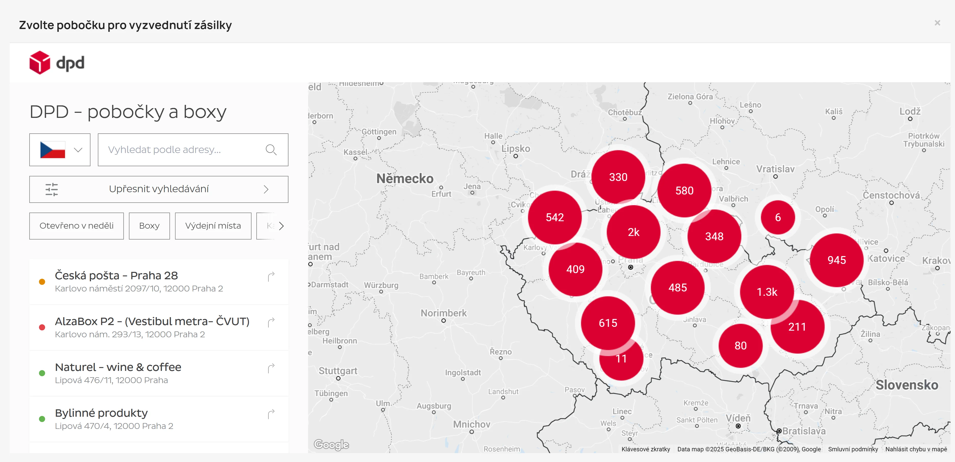Open the Smluvní podmínky link
The image size is (955, 462).
(853, 449)
